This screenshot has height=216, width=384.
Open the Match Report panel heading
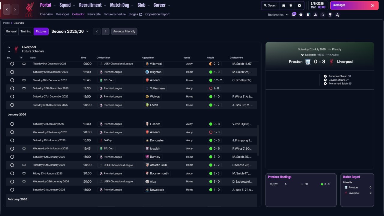[x=352, y=177]
